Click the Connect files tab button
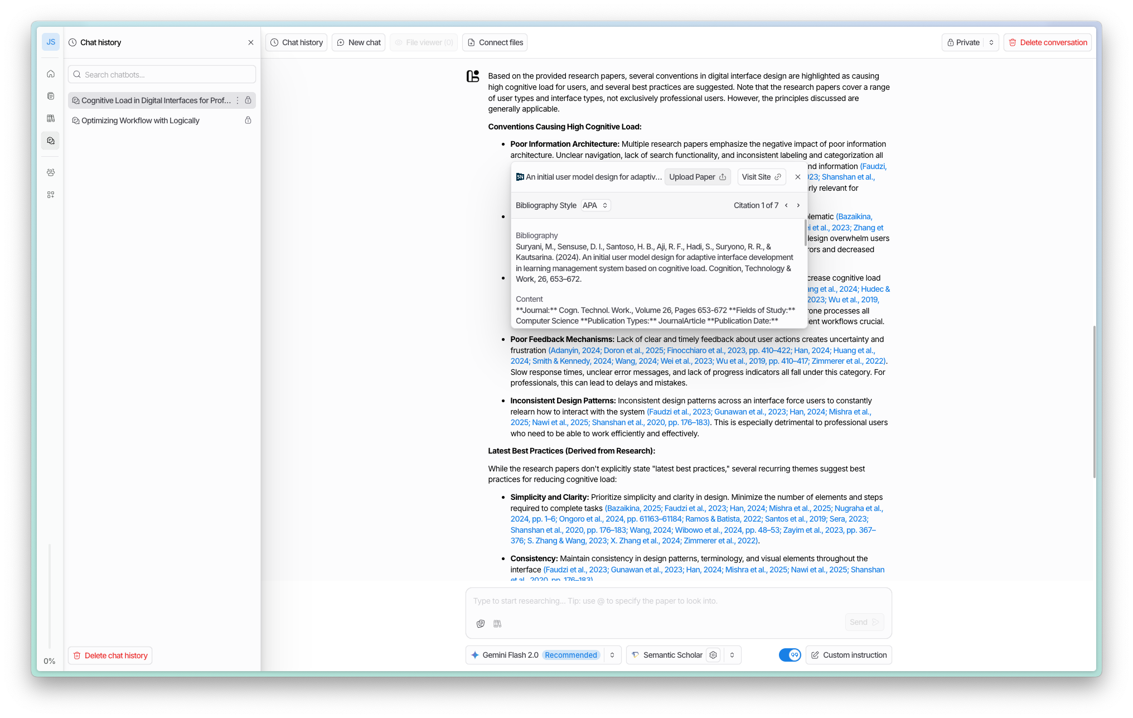The height and width of the screenshot is (718, 1133). (495, 42)
